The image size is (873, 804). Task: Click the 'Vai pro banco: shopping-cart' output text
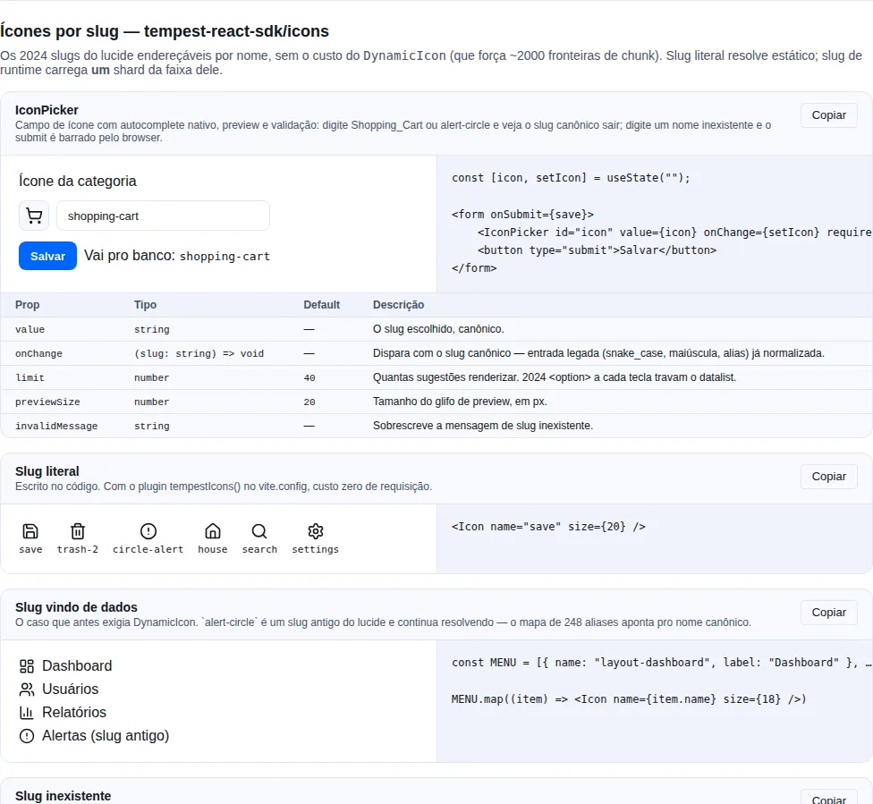click(177, 256)
